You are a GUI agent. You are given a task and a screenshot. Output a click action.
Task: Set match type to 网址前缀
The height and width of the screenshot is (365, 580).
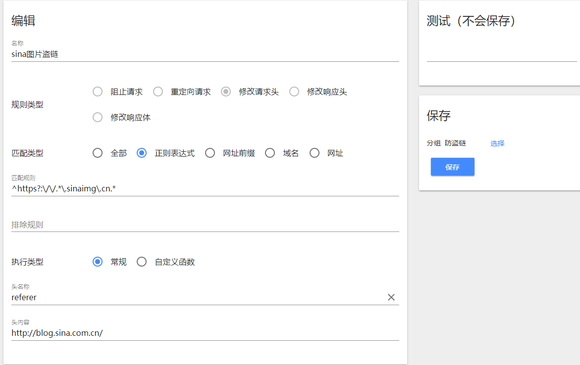point(210,153)
